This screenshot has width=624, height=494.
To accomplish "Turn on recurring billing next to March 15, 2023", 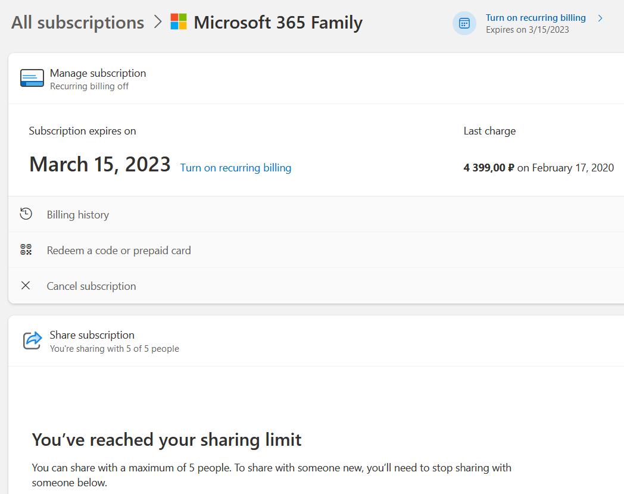I will pyautogui.click(x=236, y=168).
